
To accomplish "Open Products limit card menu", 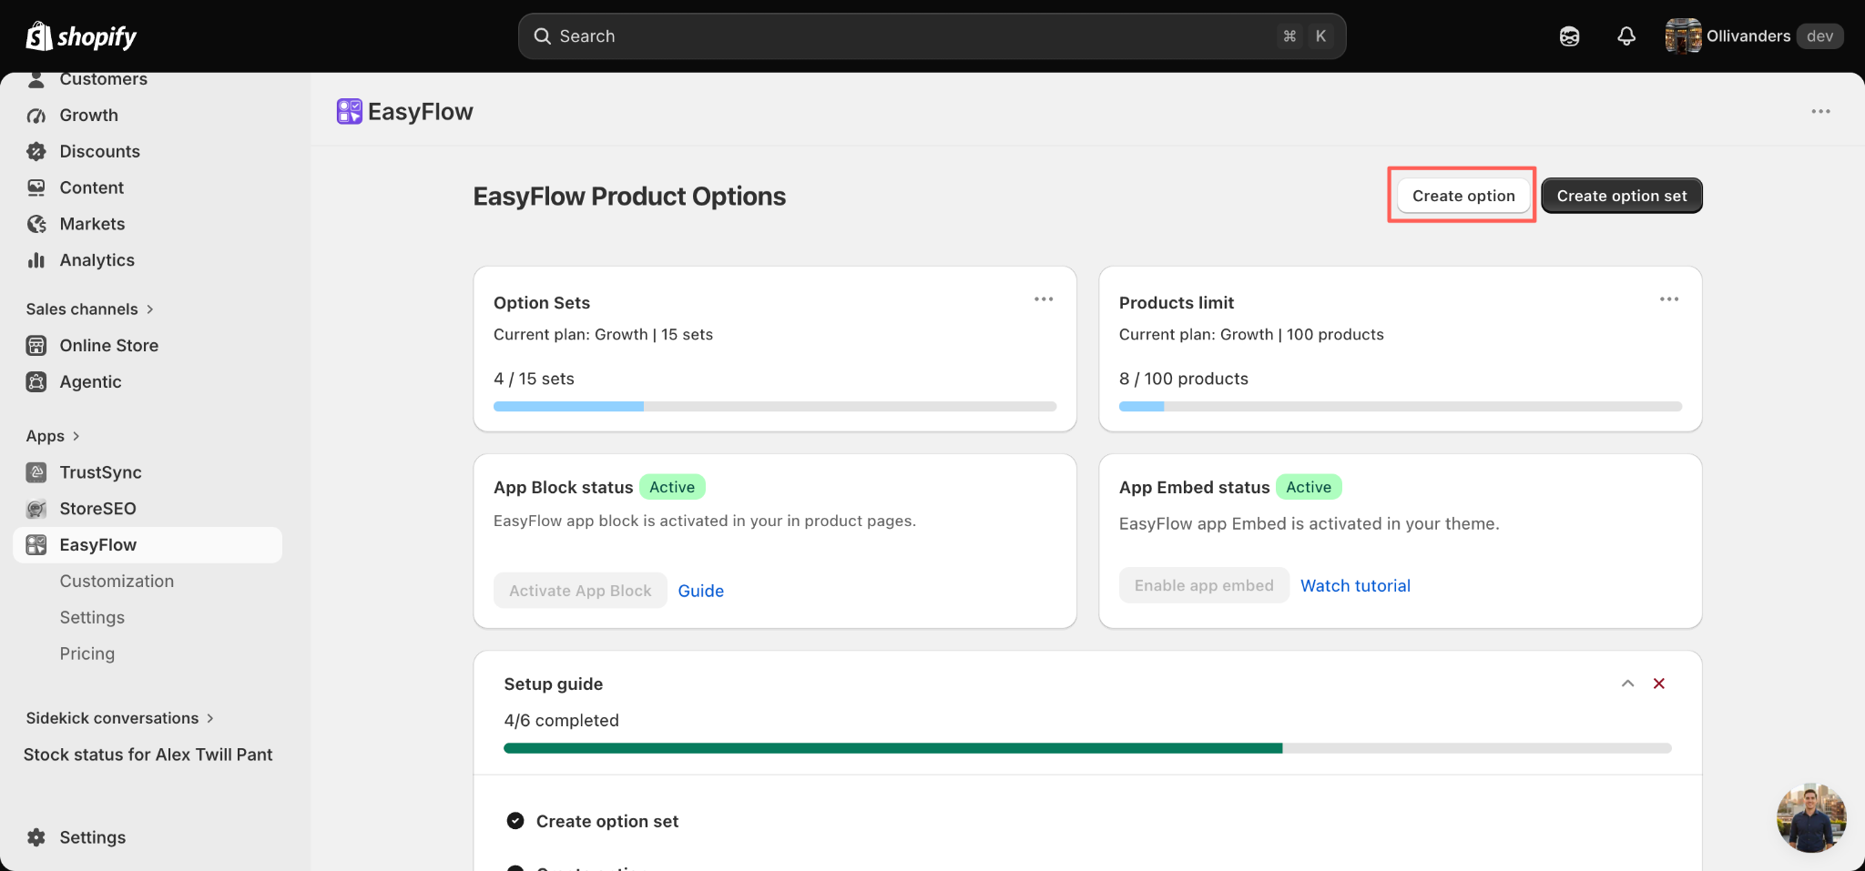I will (1669, 299).
